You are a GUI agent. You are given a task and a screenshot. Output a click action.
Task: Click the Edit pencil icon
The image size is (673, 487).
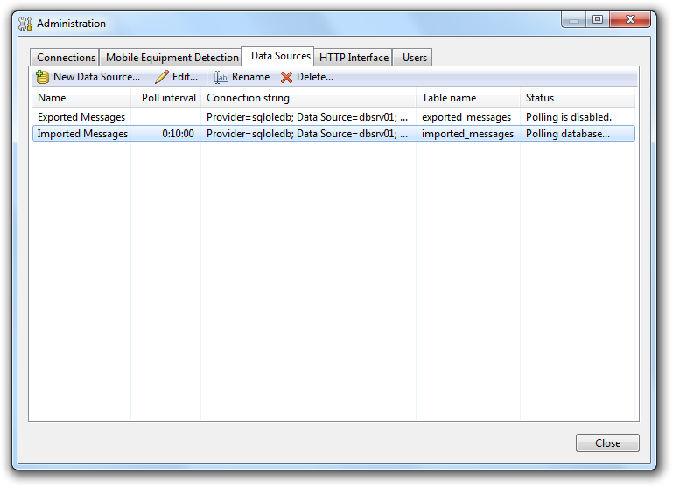point(162,77)
